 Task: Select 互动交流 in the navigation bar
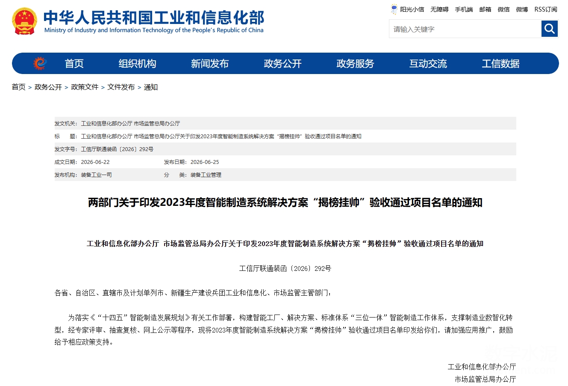[428, 64]
